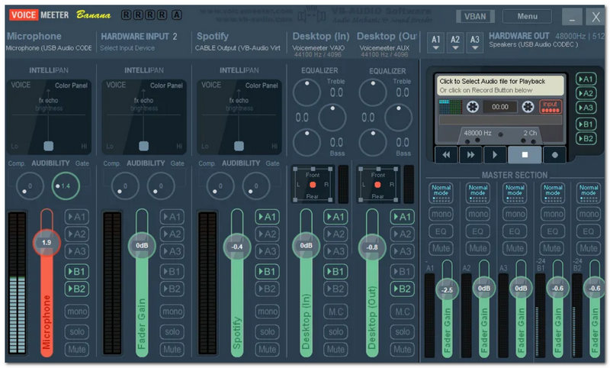Click the red input indicator on cassette
This screenshot has width=610, height=368.
[551, 106]
